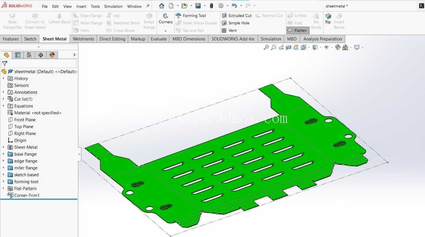The image size is (425, 237).
Task: Click the Open file folder icon
Action: click(x=184, y=6)
